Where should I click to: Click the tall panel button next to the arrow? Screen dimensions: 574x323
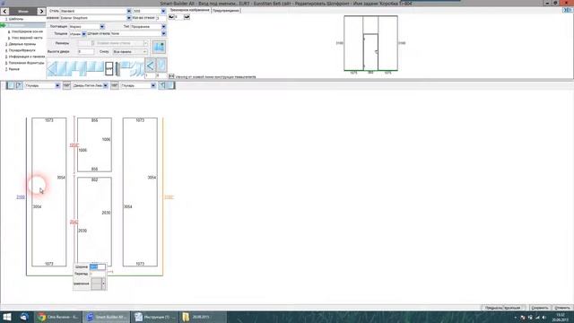point(161,65)
